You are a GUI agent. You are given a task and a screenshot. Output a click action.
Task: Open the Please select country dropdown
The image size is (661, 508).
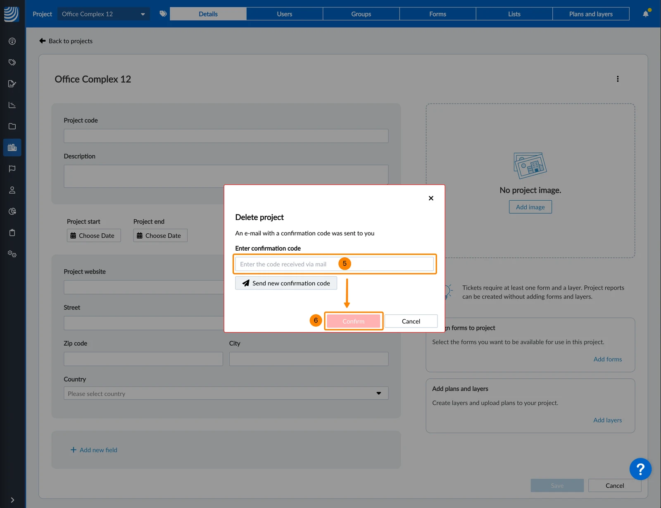coord(226,393)
